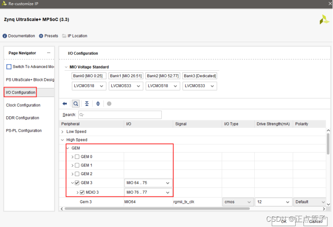Click the Presets gear icon
Image resolution: width=333 pixels, height=227 pixels.
pyautogui.click(x=41, y=36)
